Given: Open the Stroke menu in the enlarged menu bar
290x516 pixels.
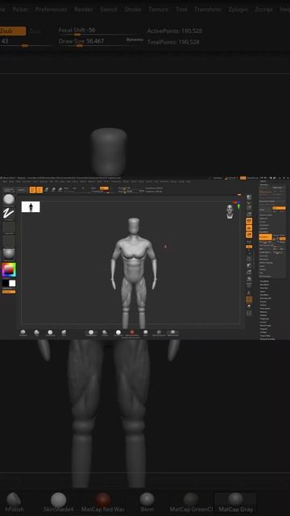Looking at the screenshot, I should click(133, 9).
